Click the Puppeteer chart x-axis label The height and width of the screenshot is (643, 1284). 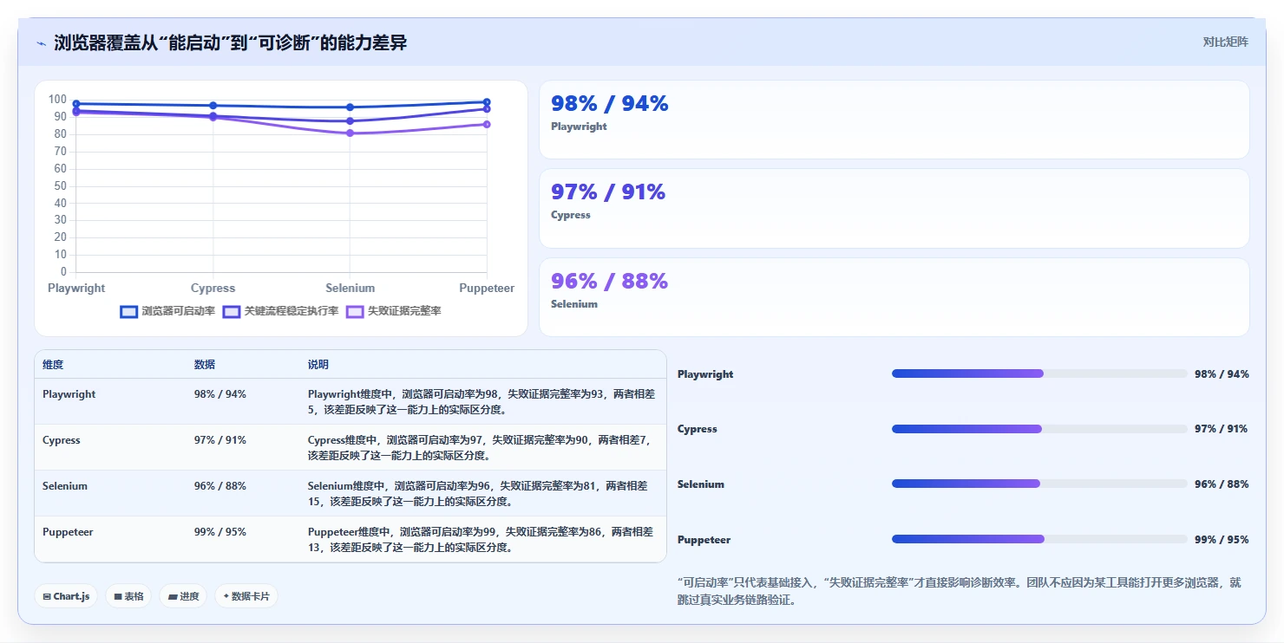pyautogui.click(x=487, y=288)
